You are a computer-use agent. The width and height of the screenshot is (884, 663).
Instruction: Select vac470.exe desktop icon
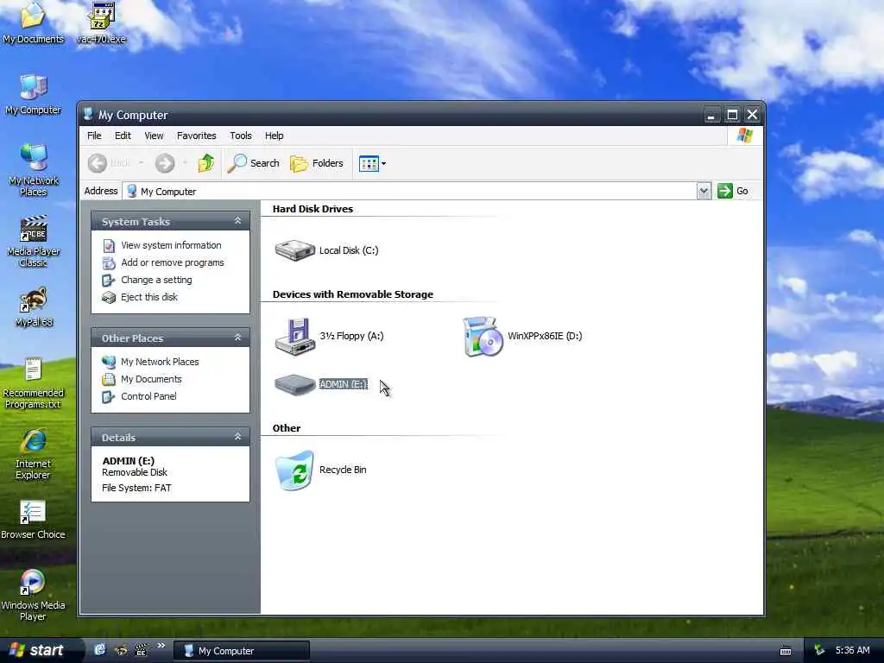[x=101, y=22]
